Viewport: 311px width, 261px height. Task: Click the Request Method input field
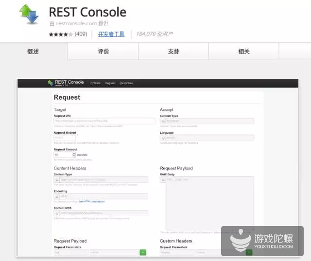(65, 138)
